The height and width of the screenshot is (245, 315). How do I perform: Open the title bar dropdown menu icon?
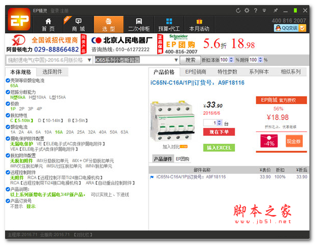pyautogui.click(x=264, y=10)
